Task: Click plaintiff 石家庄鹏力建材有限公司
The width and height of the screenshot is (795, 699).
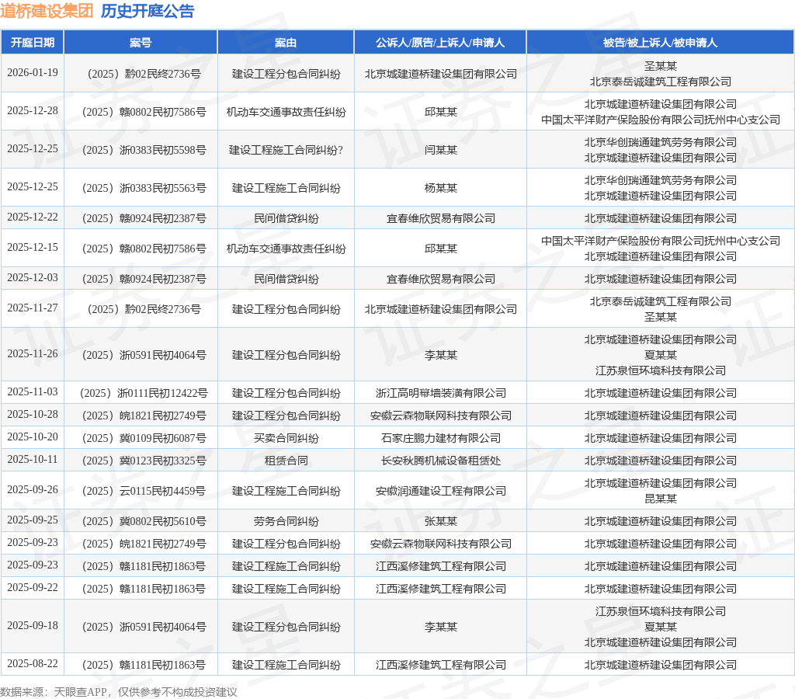Action: point(441,438)
